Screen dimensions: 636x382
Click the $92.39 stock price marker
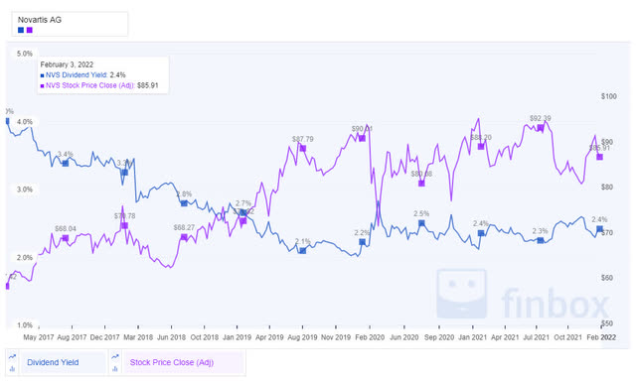(x=541, y=128)
